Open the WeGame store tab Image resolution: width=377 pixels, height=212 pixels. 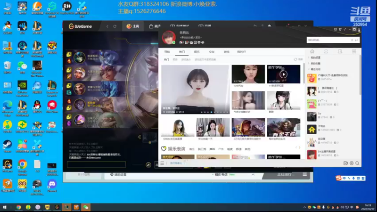155,26
